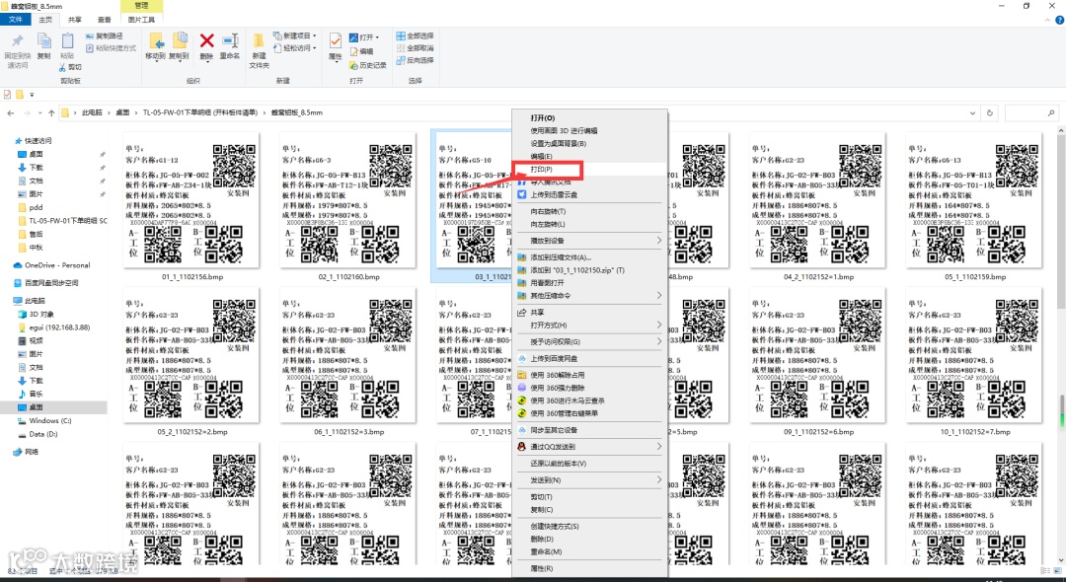Image resolution: width=1066 pixels, height=582 pixels.
Task: Choose 上传到迅雷云盘 in context menu
Action: 589,194
